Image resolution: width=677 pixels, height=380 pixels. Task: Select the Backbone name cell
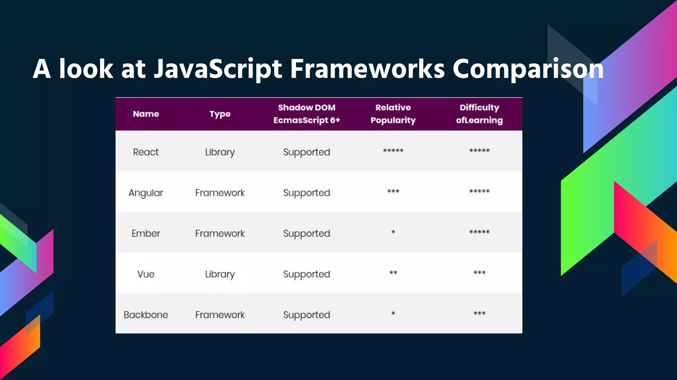[x=146, y=315]
